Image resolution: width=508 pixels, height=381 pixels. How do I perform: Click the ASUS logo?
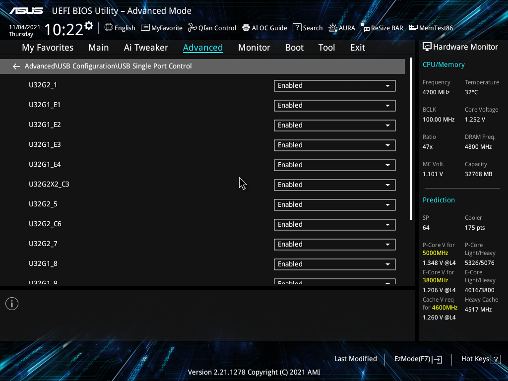[x=26, y=11]
